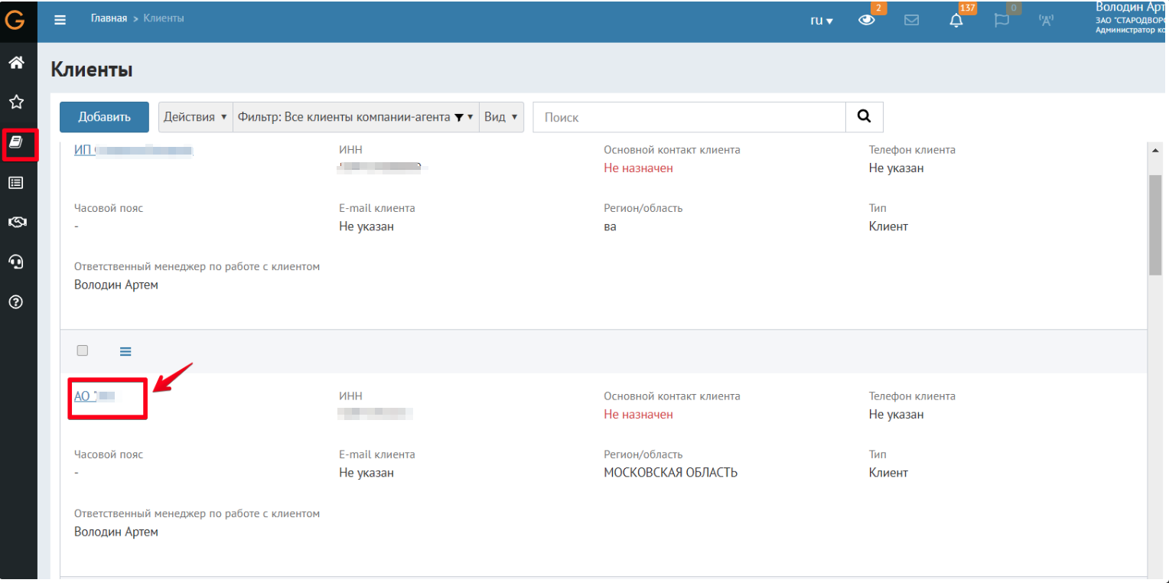Open the bell notifications icon with 137
Image resolution: width=1169 pixels, height=583 pixels.
(956, 21)
